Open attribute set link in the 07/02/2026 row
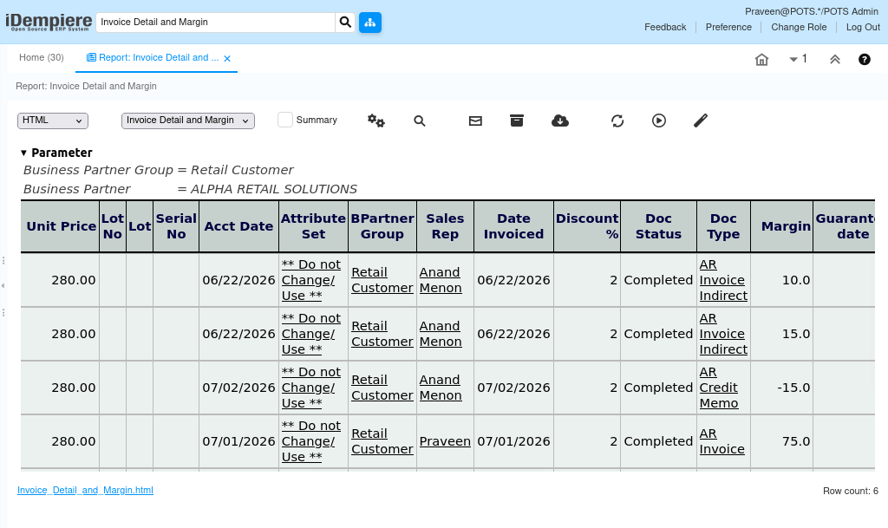 coord(311,388)
